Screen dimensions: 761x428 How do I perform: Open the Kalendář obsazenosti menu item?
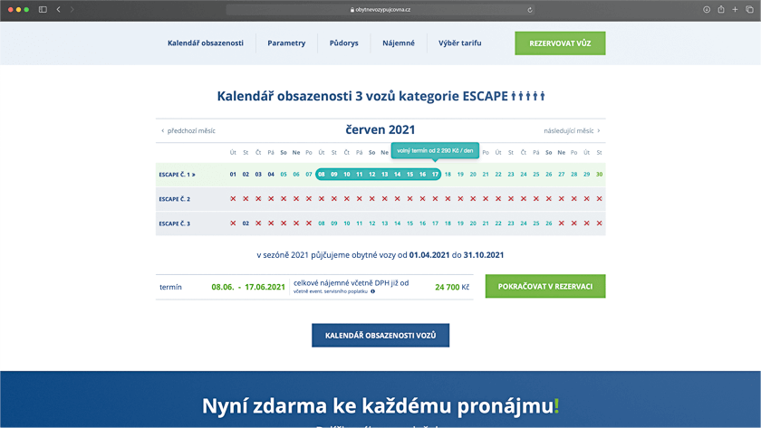[206, 43]
